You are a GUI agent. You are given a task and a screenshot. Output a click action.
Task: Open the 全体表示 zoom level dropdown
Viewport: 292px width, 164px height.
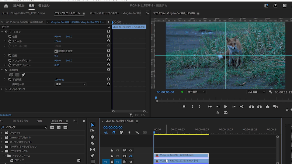coord(196,92)
